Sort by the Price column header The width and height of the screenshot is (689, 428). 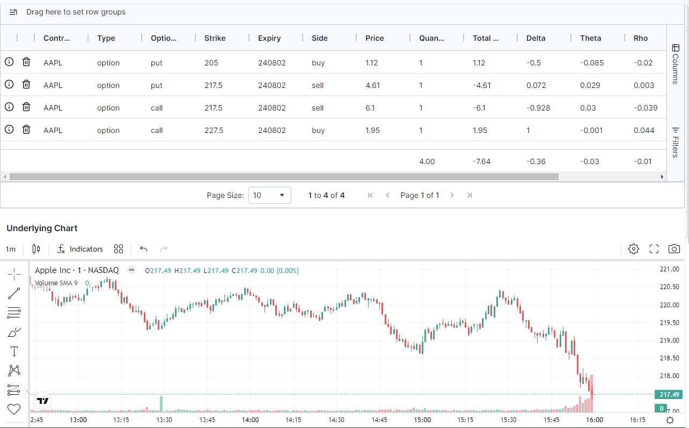click(x=375, y=38)
